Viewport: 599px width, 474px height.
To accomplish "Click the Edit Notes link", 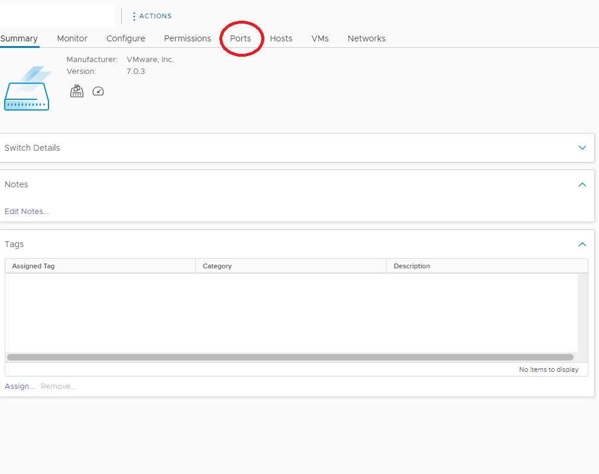I will click(x=27, y=211).
